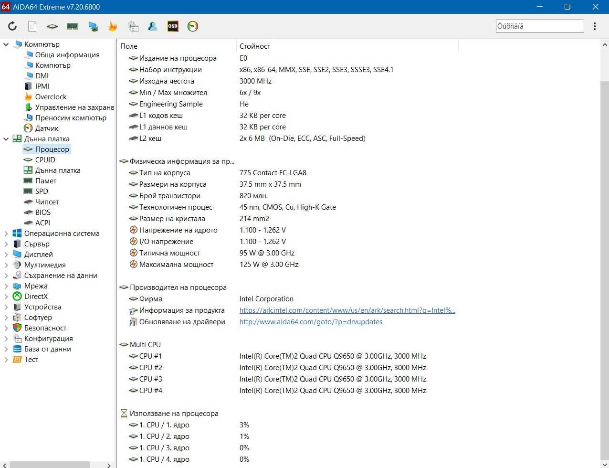The width and height of the screenshot is (609, 468).
Task: Expand the Мултимедия tree node
Action: pos(6,265)
